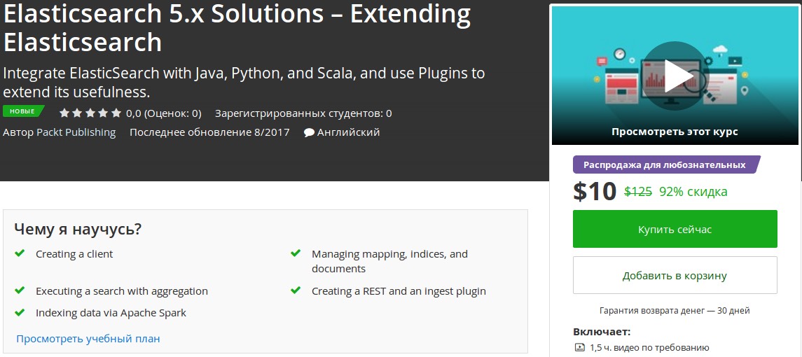The height and width of the screenshot is (357, 802).
Task: Click the video icon beside 1,5 ч. видео
Action: pyautogui.click(x=579, y=347)
